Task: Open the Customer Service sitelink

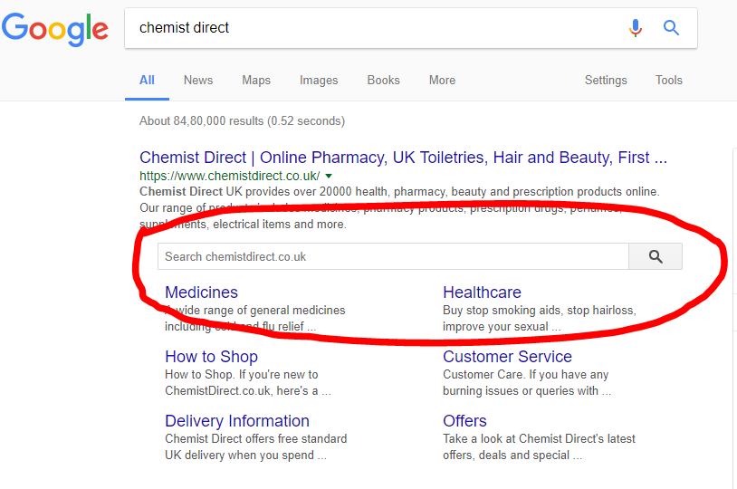Action: click(507, 357)
